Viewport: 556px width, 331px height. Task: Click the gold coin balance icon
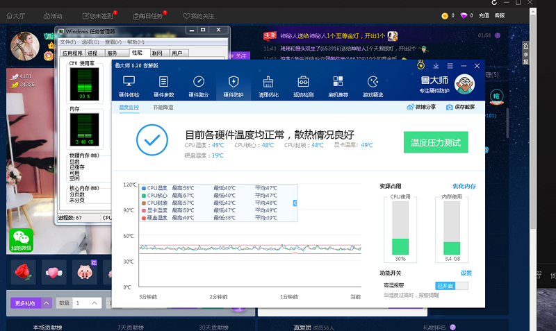[445, 15]
